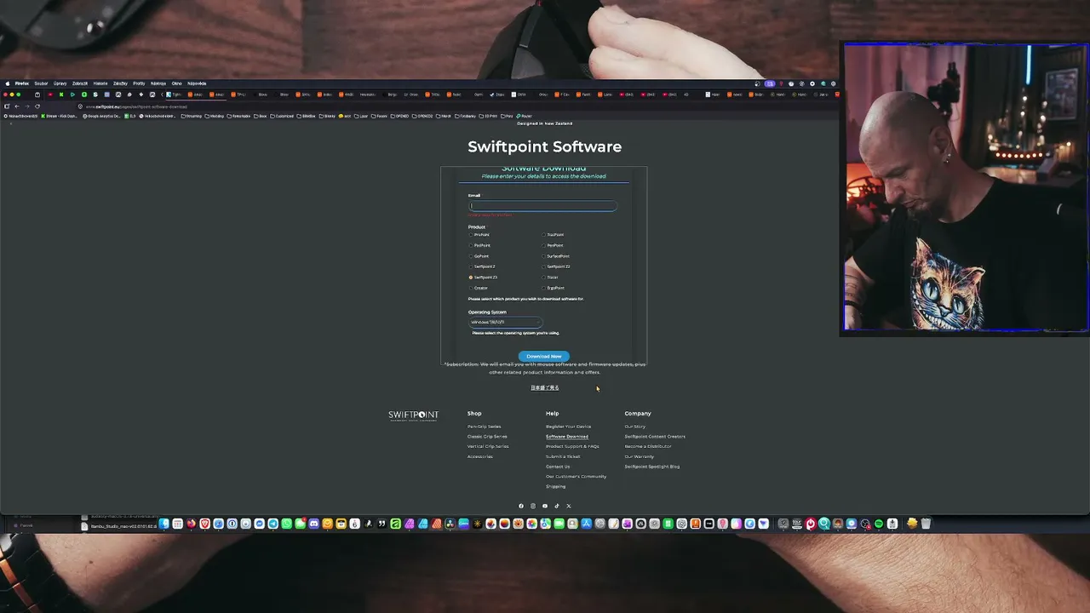Open the Pen-Grip Series shop link
This screenshot has width=1090, height=613.
484,427
